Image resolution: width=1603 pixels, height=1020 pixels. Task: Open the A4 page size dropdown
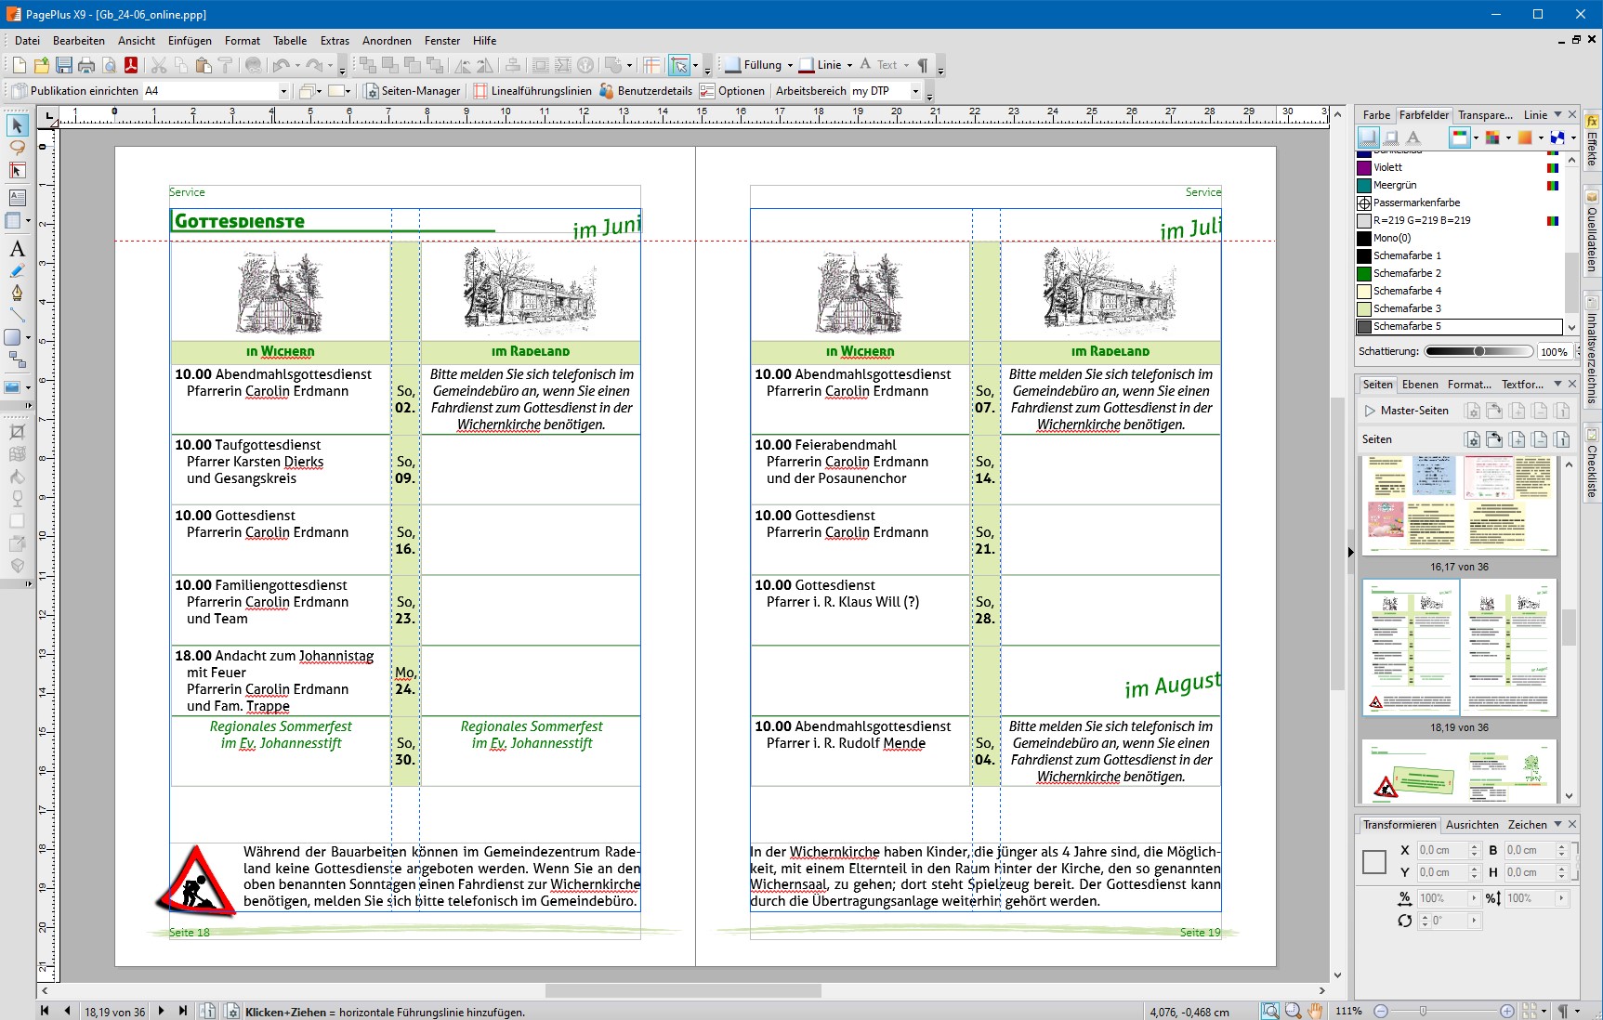283,91
